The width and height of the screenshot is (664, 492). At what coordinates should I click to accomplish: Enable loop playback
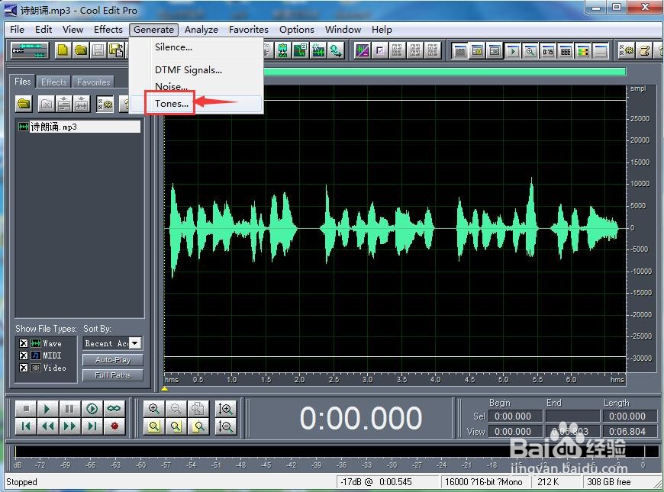114,409
